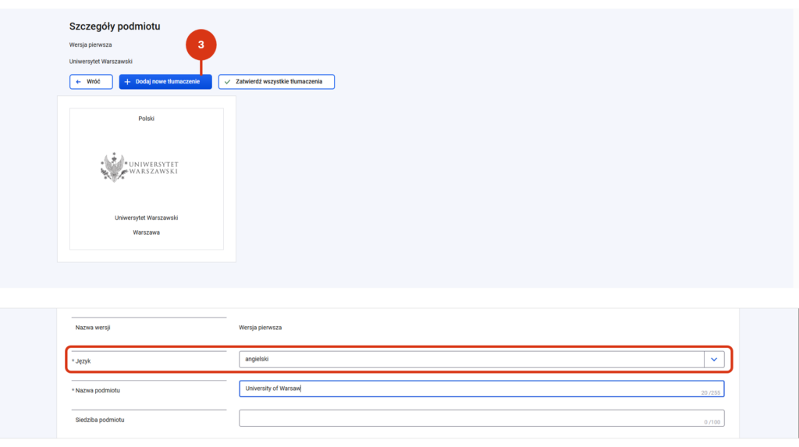This screenshot has width=799, height=447.
Task: Click the Polski language title
Action: [x=146, y=119]
